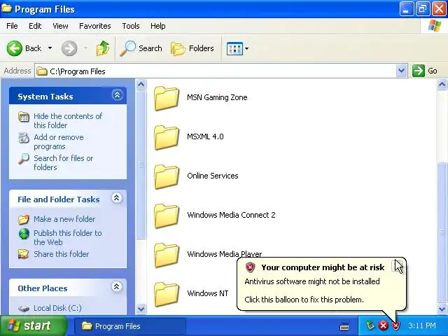Image resolution: width=448 pixels, height=336 pixels.
Task: Click the Local Disk (C:) drive icon
Action: click(24, 309)
